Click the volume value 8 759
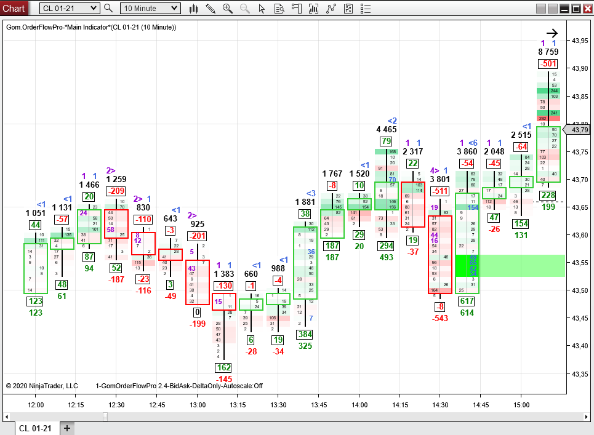This screenshot has width=594, height=435. 548,52
